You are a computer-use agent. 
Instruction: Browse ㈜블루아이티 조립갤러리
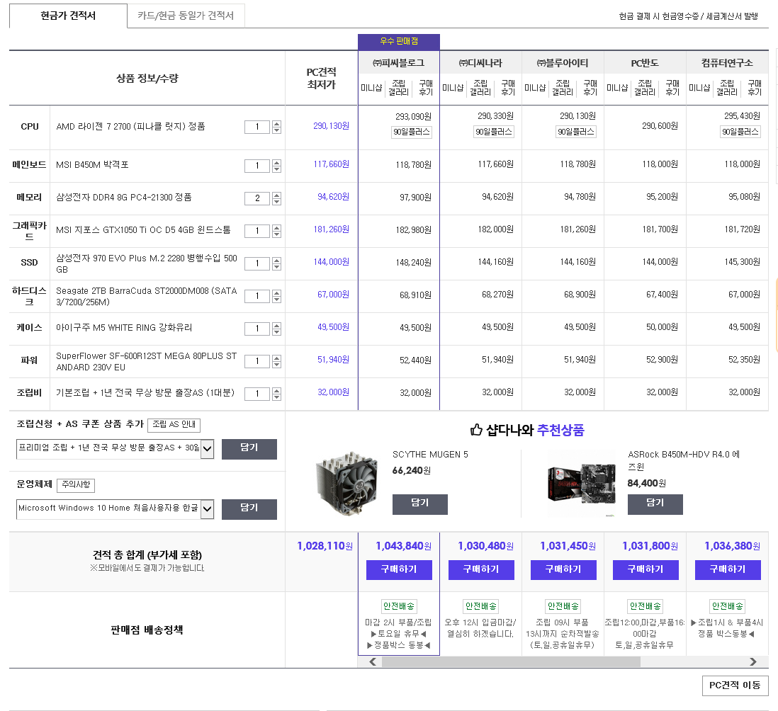coord(563,88)
